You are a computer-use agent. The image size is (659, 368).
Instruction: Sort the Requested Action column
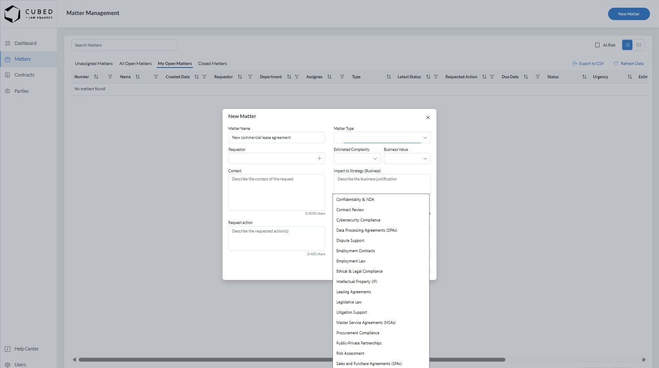pos(484,77)
